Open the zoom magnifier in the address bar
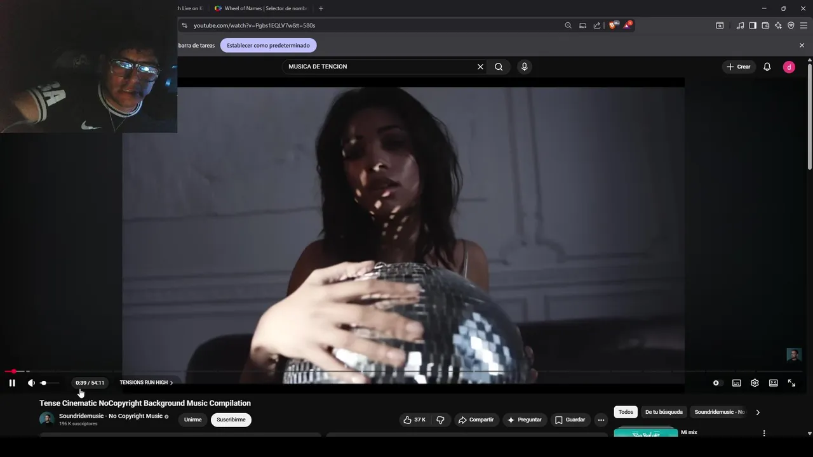813x457 pixels. 568,25
